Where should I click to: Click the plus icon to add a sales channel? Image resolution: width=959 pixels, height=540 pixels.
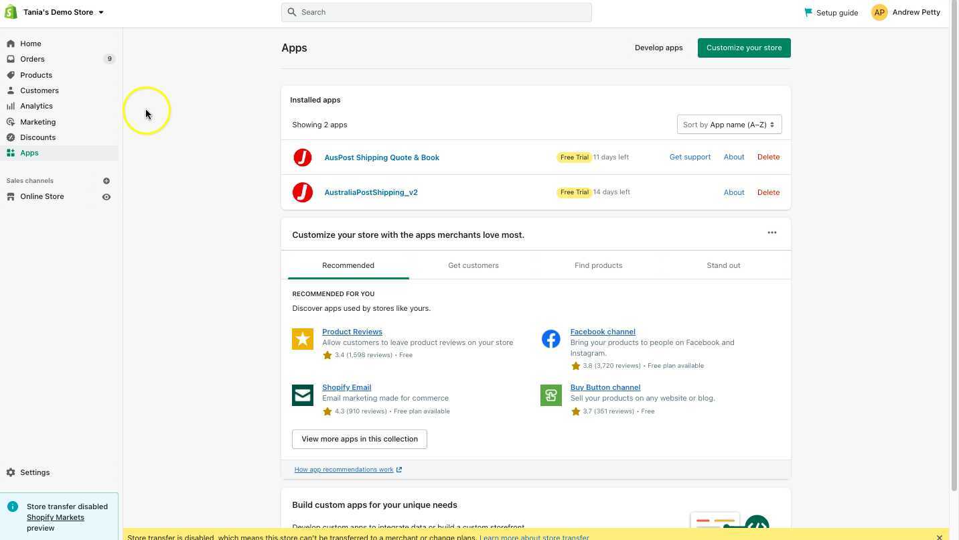pos(106,180)
